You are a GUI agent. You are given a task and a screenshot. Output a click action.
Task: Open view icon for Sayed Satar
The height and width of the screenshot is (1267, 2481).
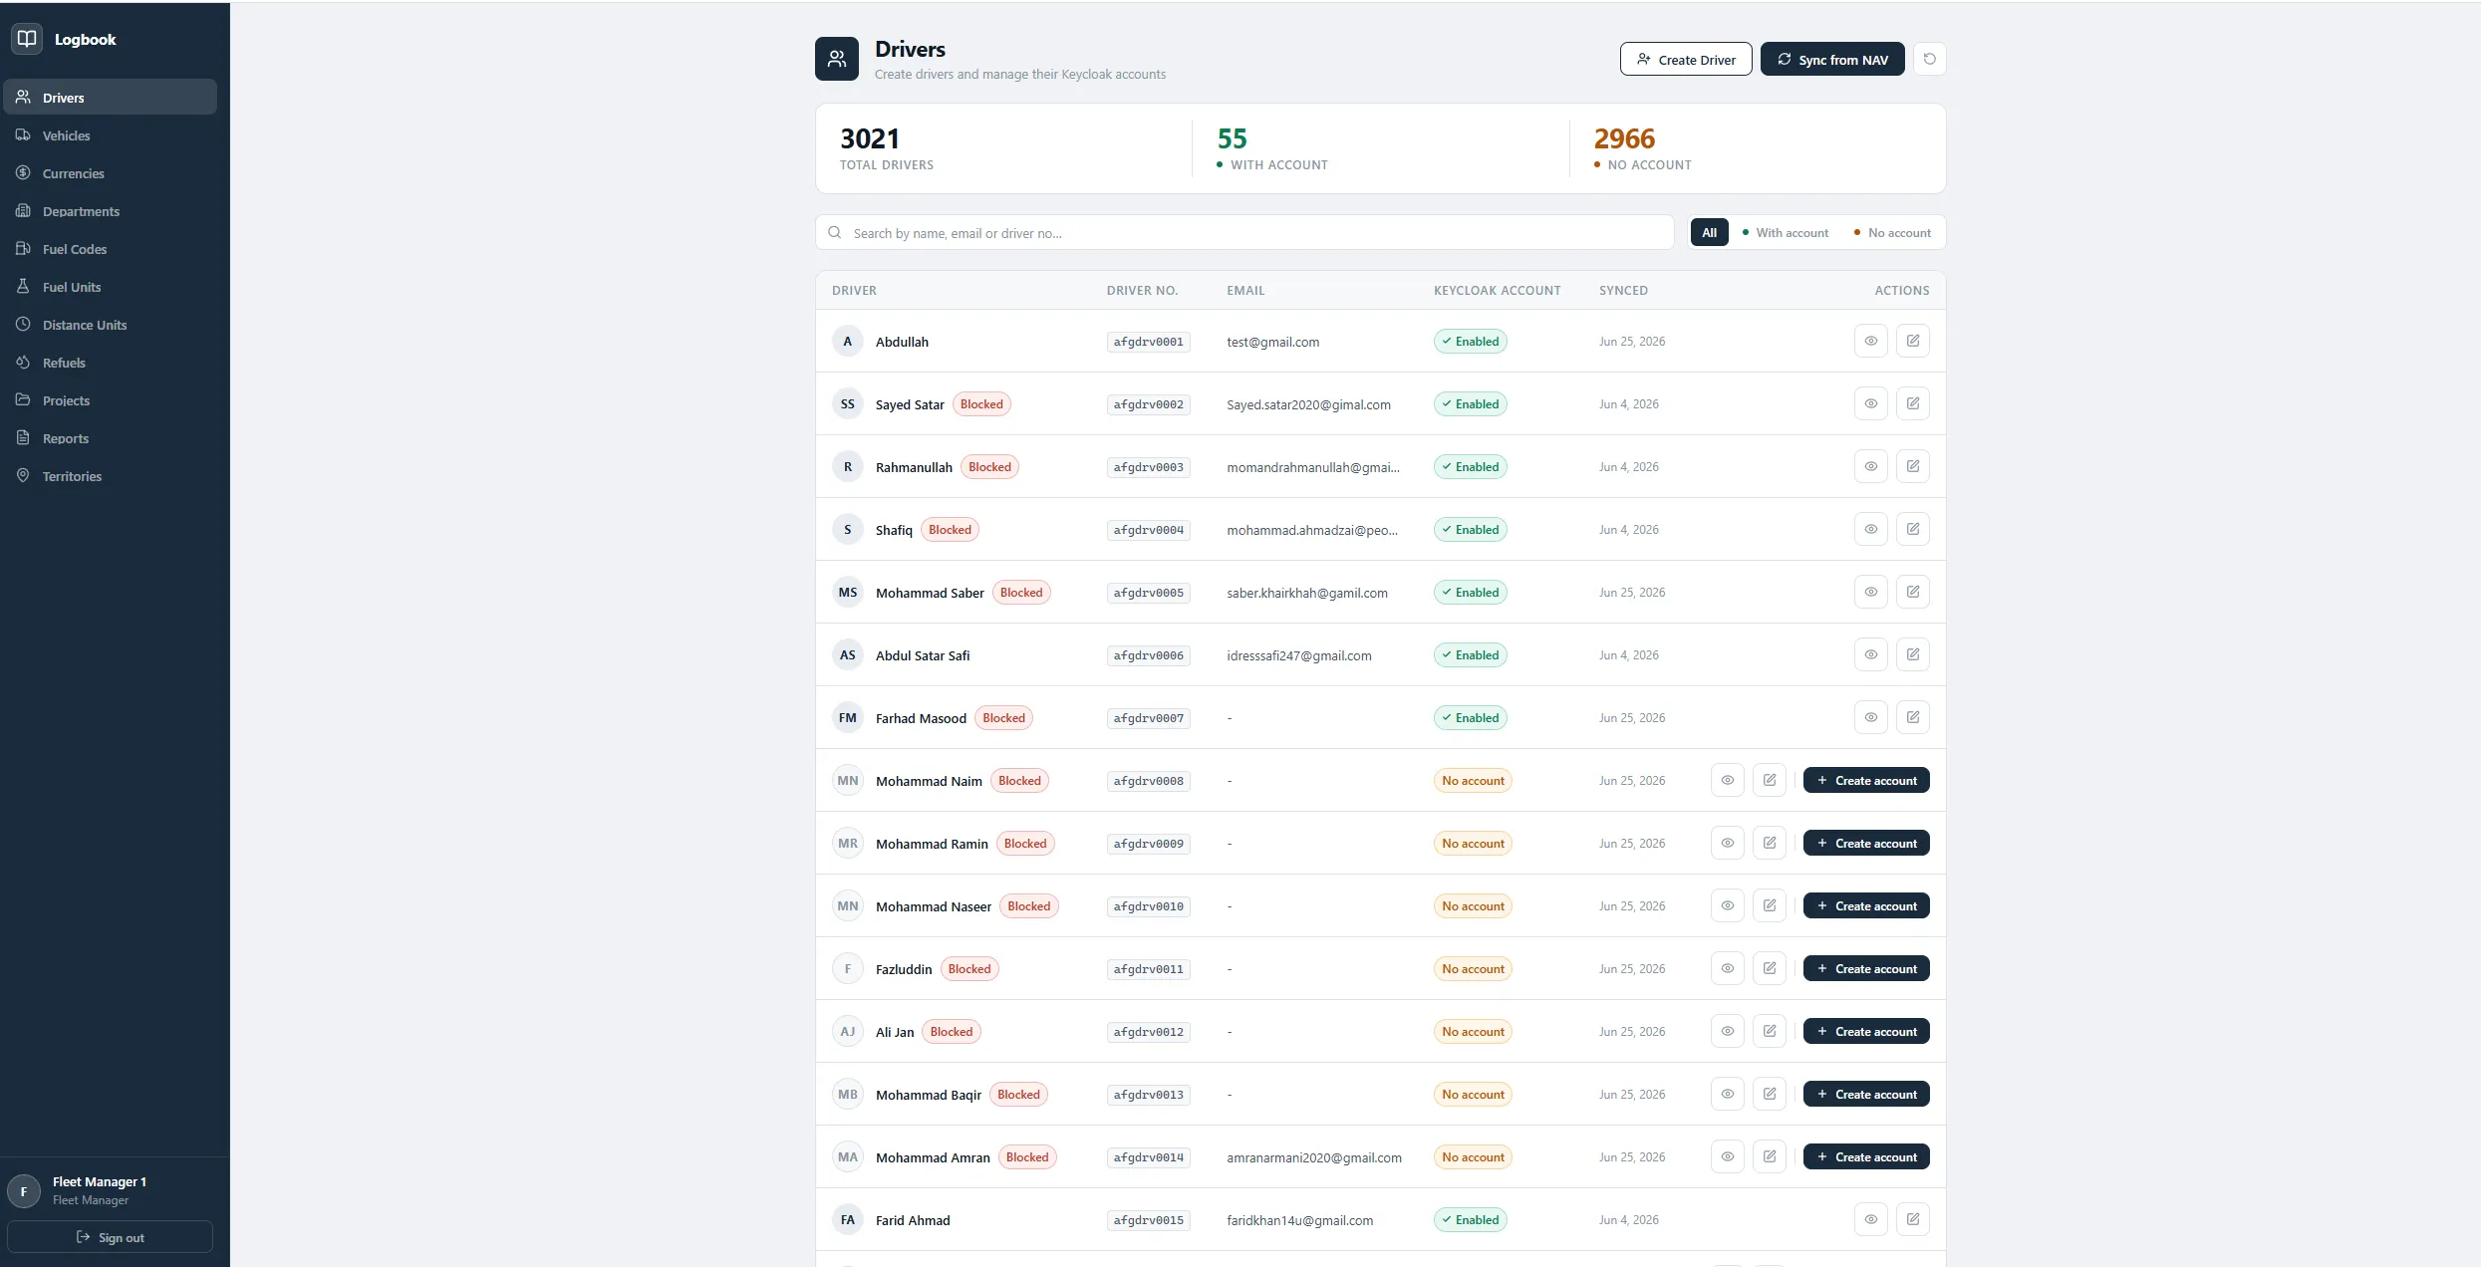point(1870,403)
